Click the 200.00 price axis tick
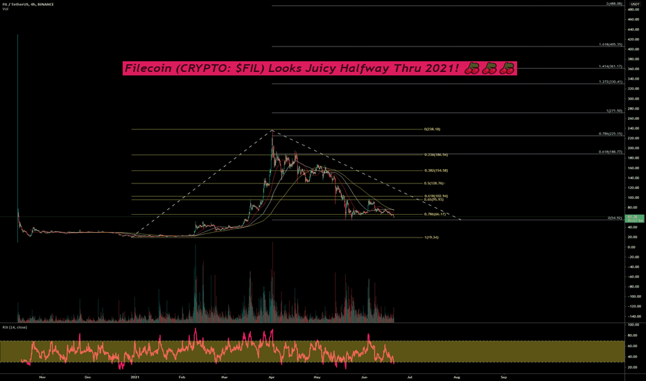Image resolution: width=646 pixels, height=381 pixels. point(634,148)
